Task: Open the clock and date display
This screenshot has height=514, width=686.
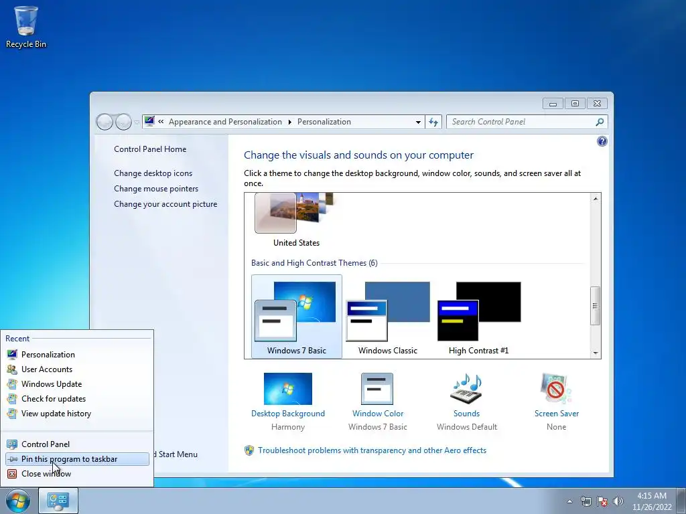Action: click(x=652, y=501)
